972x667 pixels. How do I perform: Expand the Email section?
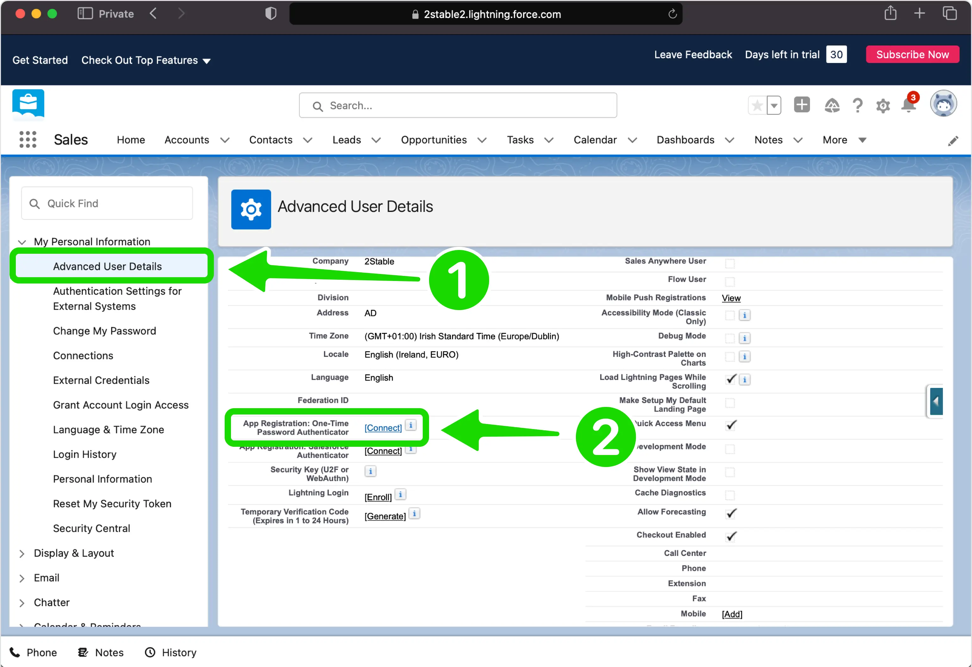click(x=22, y=578)
